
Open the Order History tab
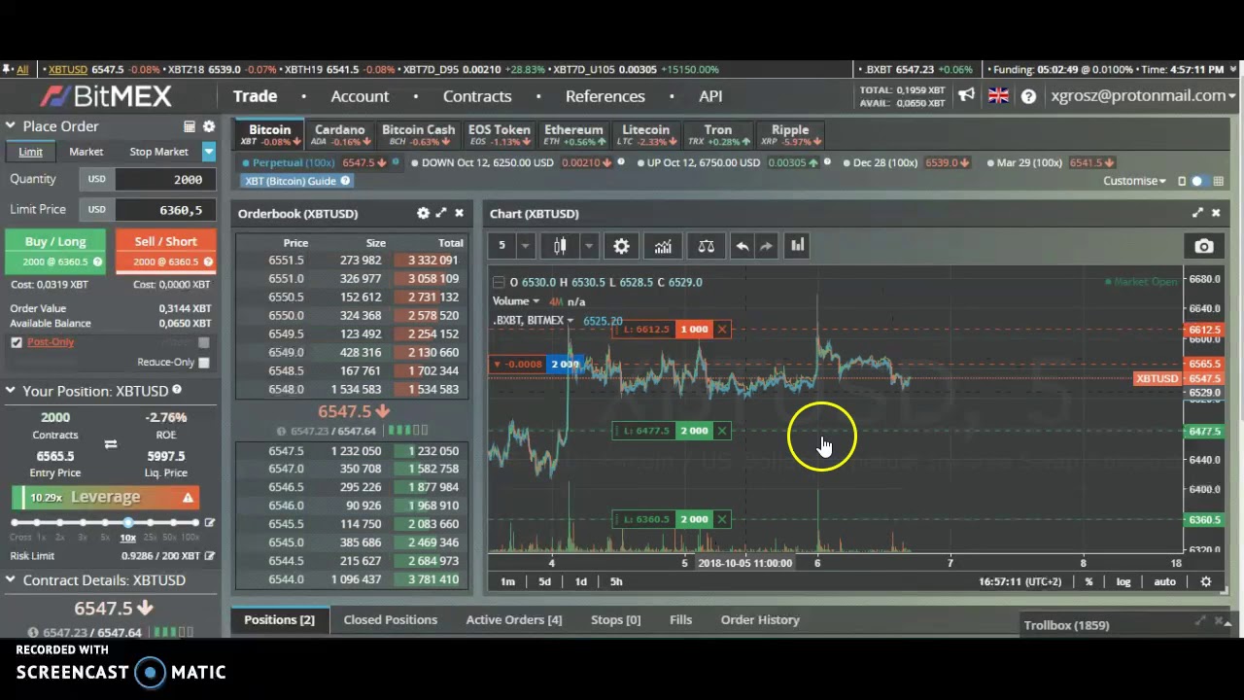[x=760, y=619]
